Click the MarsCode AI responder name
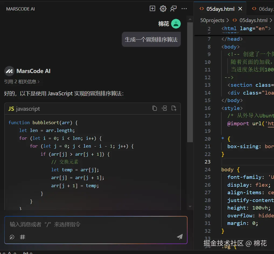The height and width of the screenshot is (254, 274). 33,71
